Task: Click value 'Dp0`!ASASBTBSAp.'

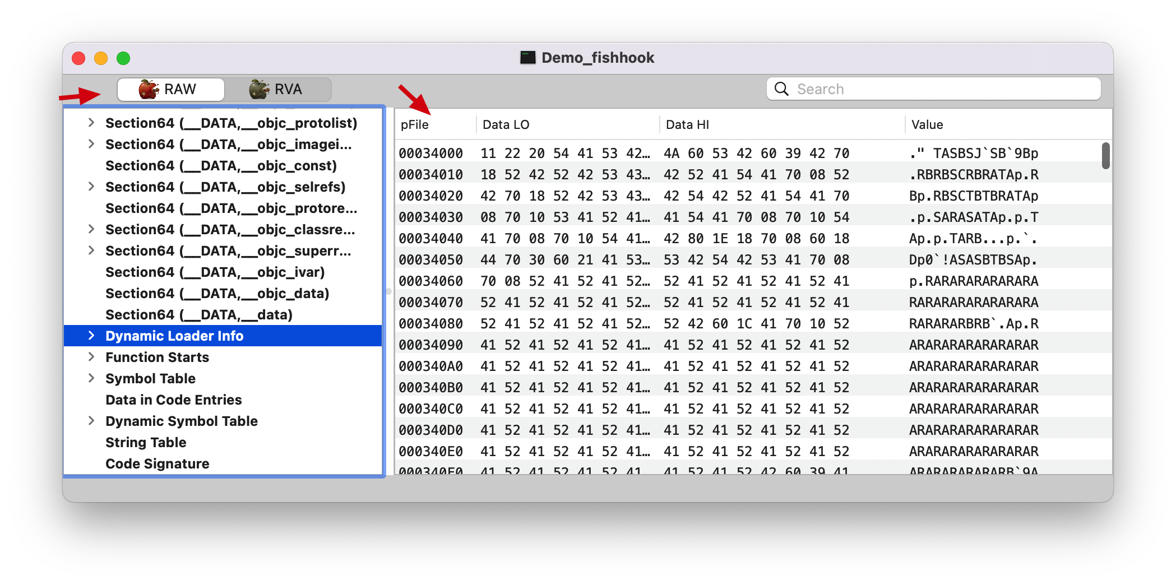Action: point(974,259)
